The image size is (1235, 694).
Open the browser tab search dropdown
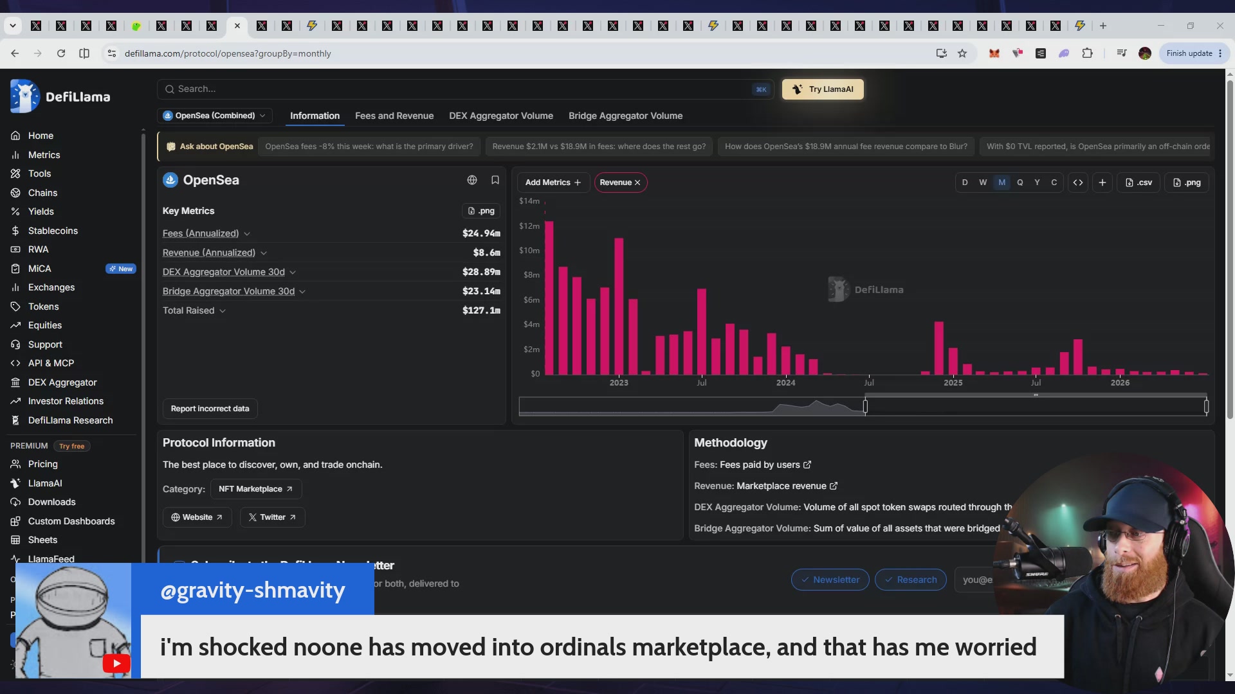13,26
